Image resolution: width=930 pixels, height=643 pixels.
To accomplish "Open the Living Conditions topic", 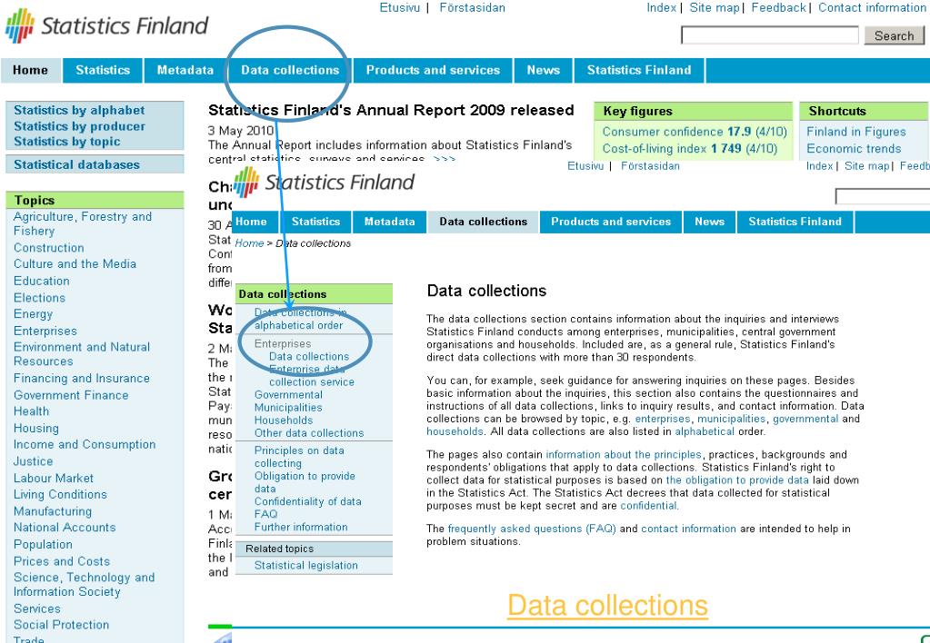I will (60, 494).
